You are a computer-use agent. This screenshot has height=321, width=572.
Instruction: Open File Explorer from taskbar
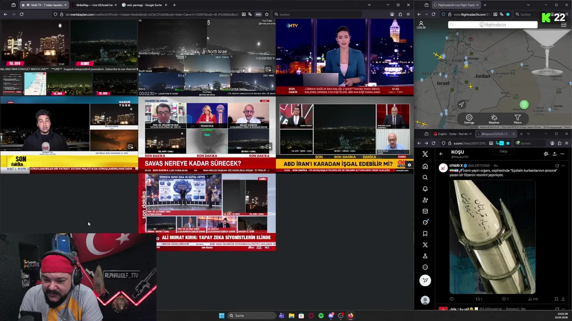(x=291, y=316)
